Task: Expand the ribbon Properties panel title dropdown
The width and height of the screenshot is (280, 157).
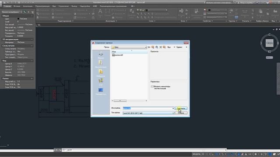Action: click(208, 21)
